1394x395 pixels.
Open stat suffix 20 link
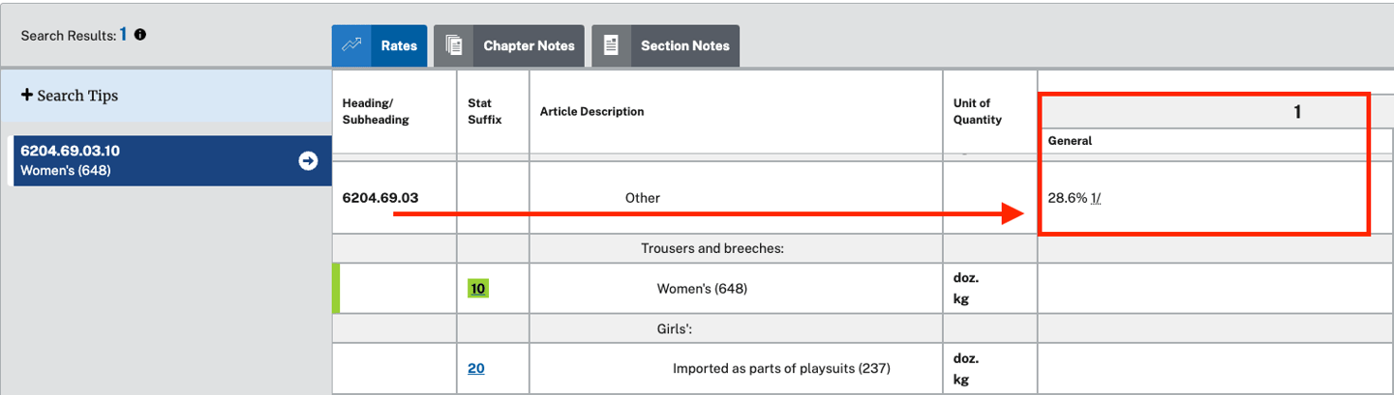[x=476, y=368]
